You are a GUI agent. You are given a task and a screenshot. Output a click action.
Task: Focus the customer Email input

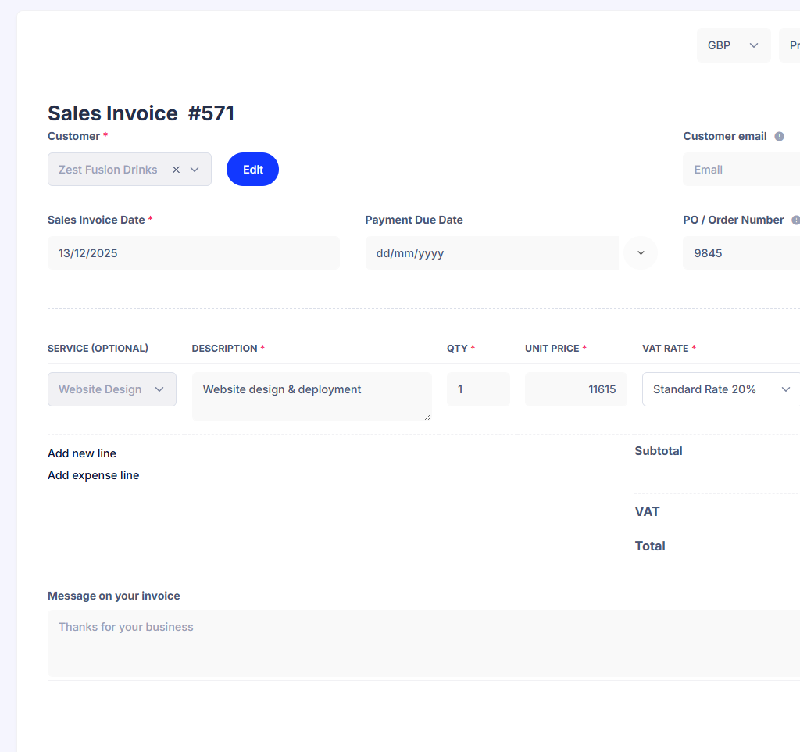click(x=741, y=169)
